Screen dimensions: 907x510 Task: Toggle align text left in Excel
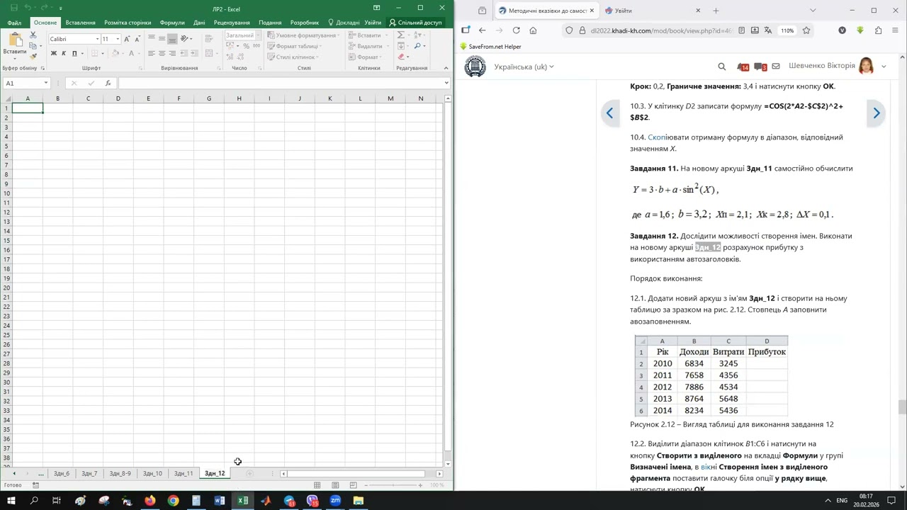152,53
